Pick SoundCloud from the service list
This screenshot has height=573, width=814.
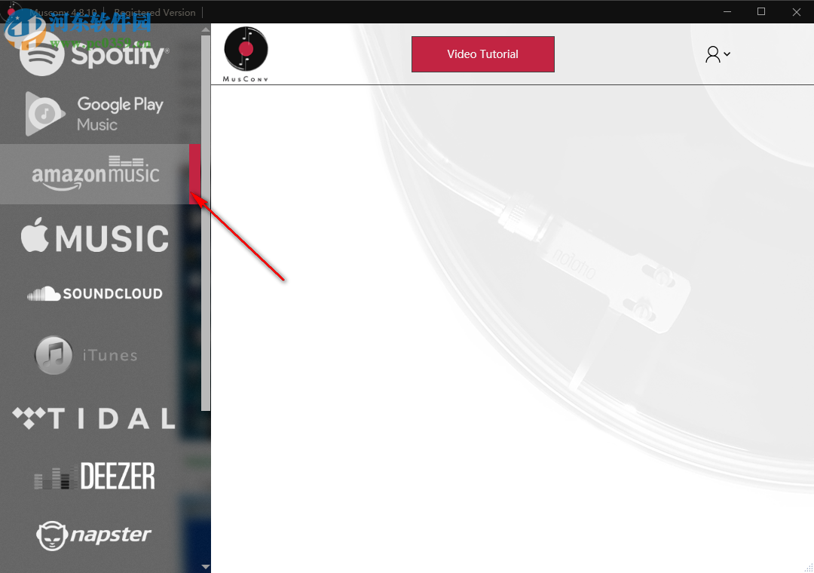click(95, 293)
